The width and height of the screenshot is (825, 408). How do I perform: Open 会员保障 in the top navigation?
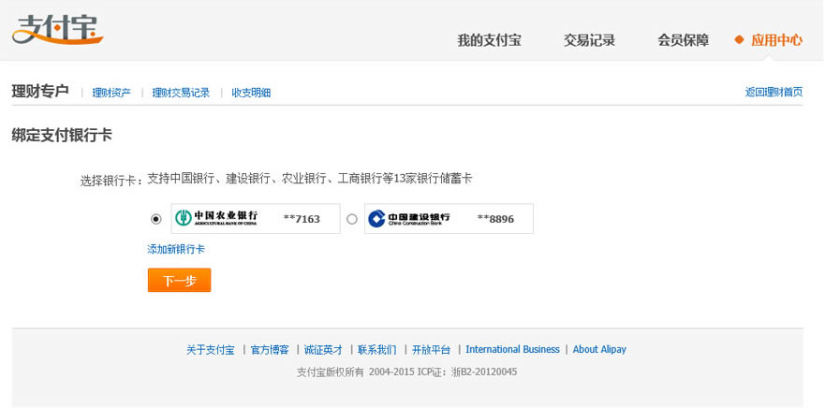click(x=684, y=40)
